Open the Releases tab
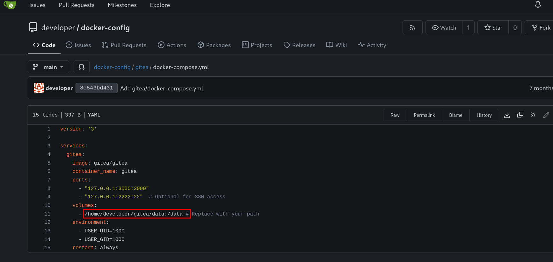The height and width of the screenshot is (262, 553). tap(300, 45)
